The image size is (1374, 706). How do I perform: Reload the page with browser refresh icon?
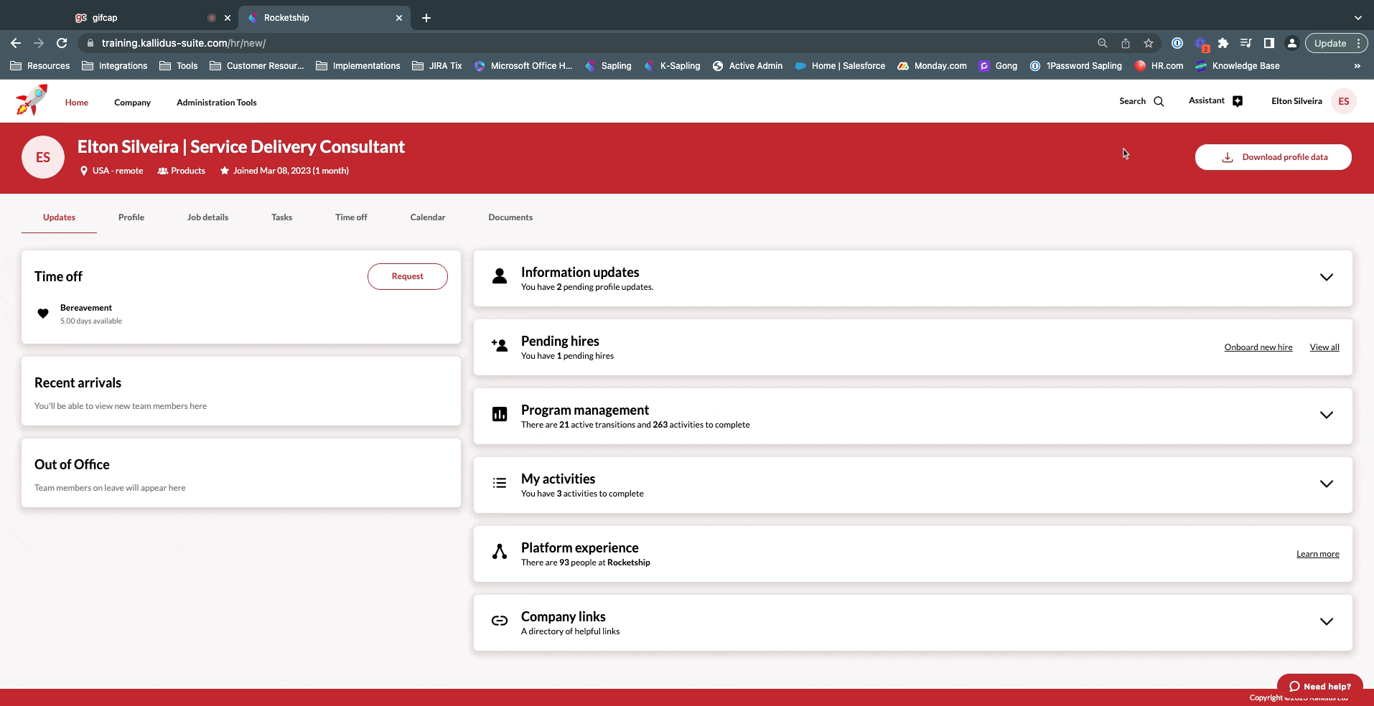[x=62, y=43]
